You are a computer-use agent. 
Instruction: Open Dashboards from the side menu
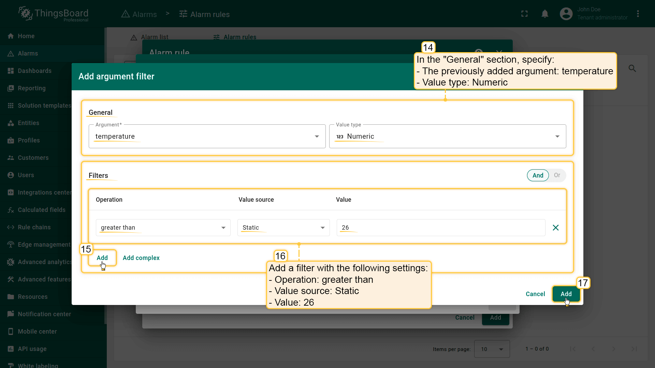click(34, 71)
